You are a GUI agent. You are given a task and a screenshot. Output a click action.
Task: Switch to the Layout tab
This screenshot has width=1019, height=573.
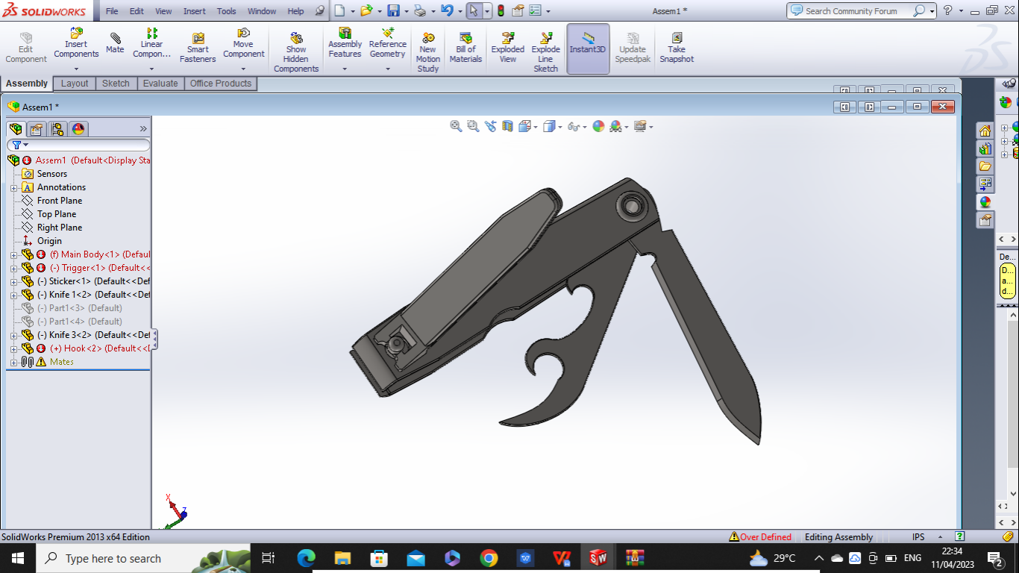[75, 84]
